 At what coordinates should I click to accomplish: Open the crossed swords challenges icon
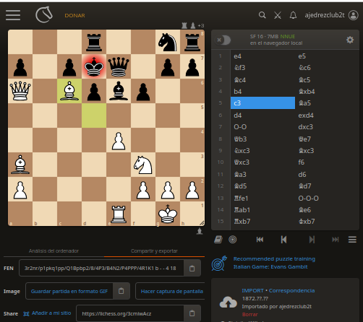click(278, 15)
